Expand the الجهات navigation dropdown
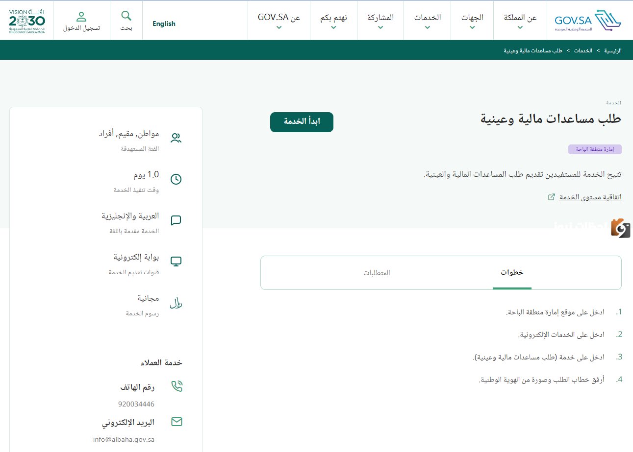Image resolution: width=633 pixels, height=452 pixels. tap(471, 20)
